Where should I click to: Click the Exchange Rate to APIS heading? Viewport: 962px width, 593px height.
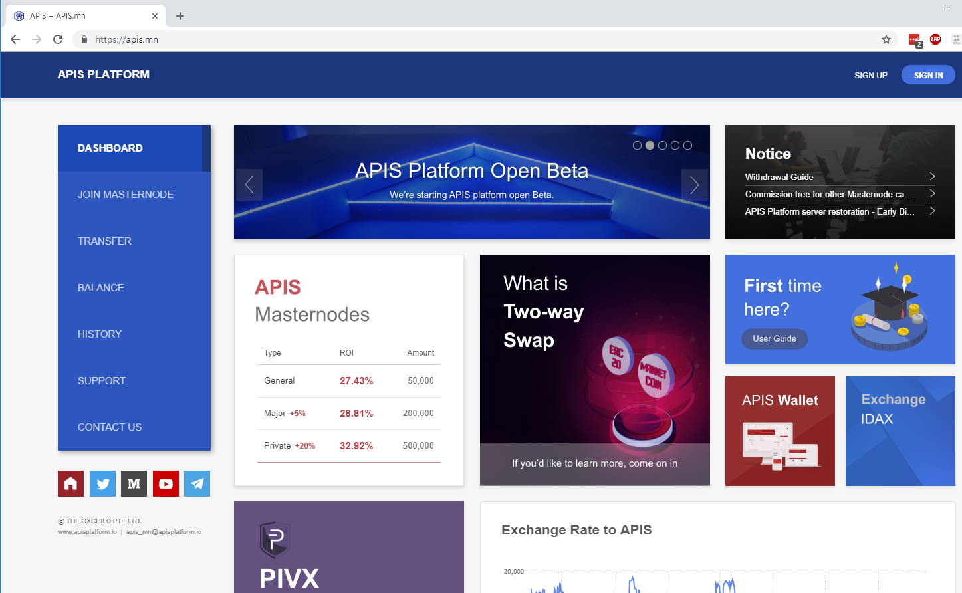[576, 530]
